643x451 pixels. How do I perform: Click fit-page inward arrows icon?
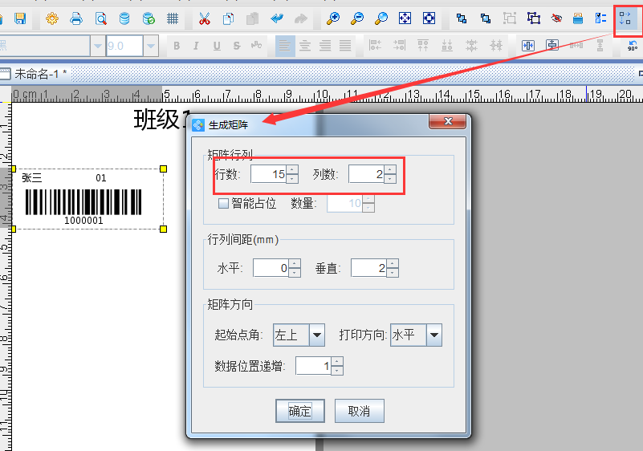tap(429, 18)
